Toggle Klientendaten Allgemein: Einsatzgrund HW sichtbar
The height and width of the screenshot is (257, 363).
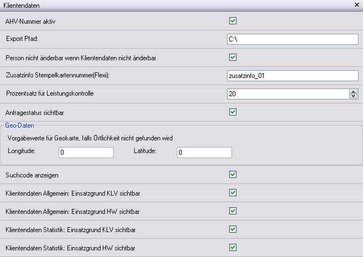click(x=233, y=211)
